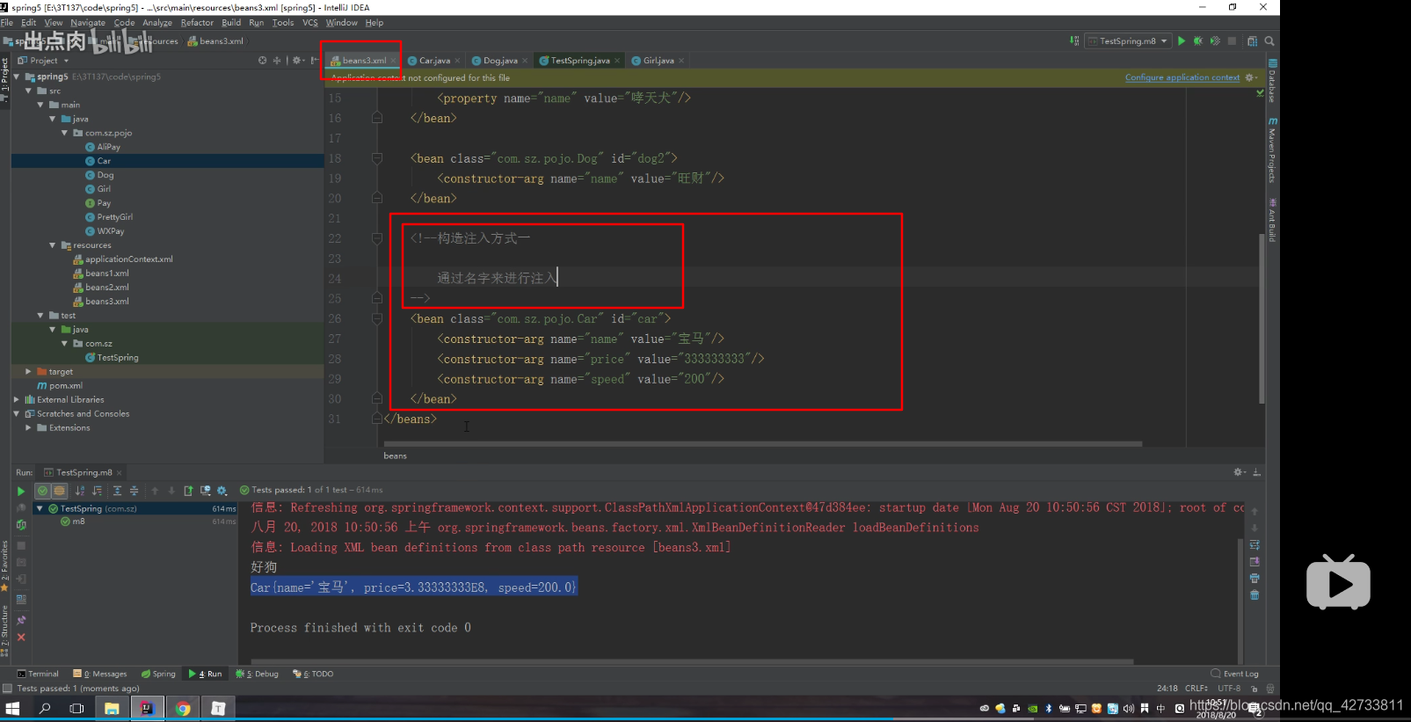Open the TODO tool window
This screenshot has width=1411, height=722.
(x=313, y=675)
